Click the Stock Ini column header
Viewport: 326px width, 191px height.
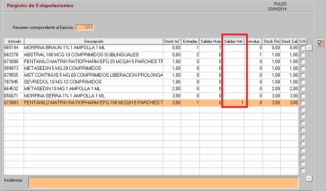tap(172, 41)
